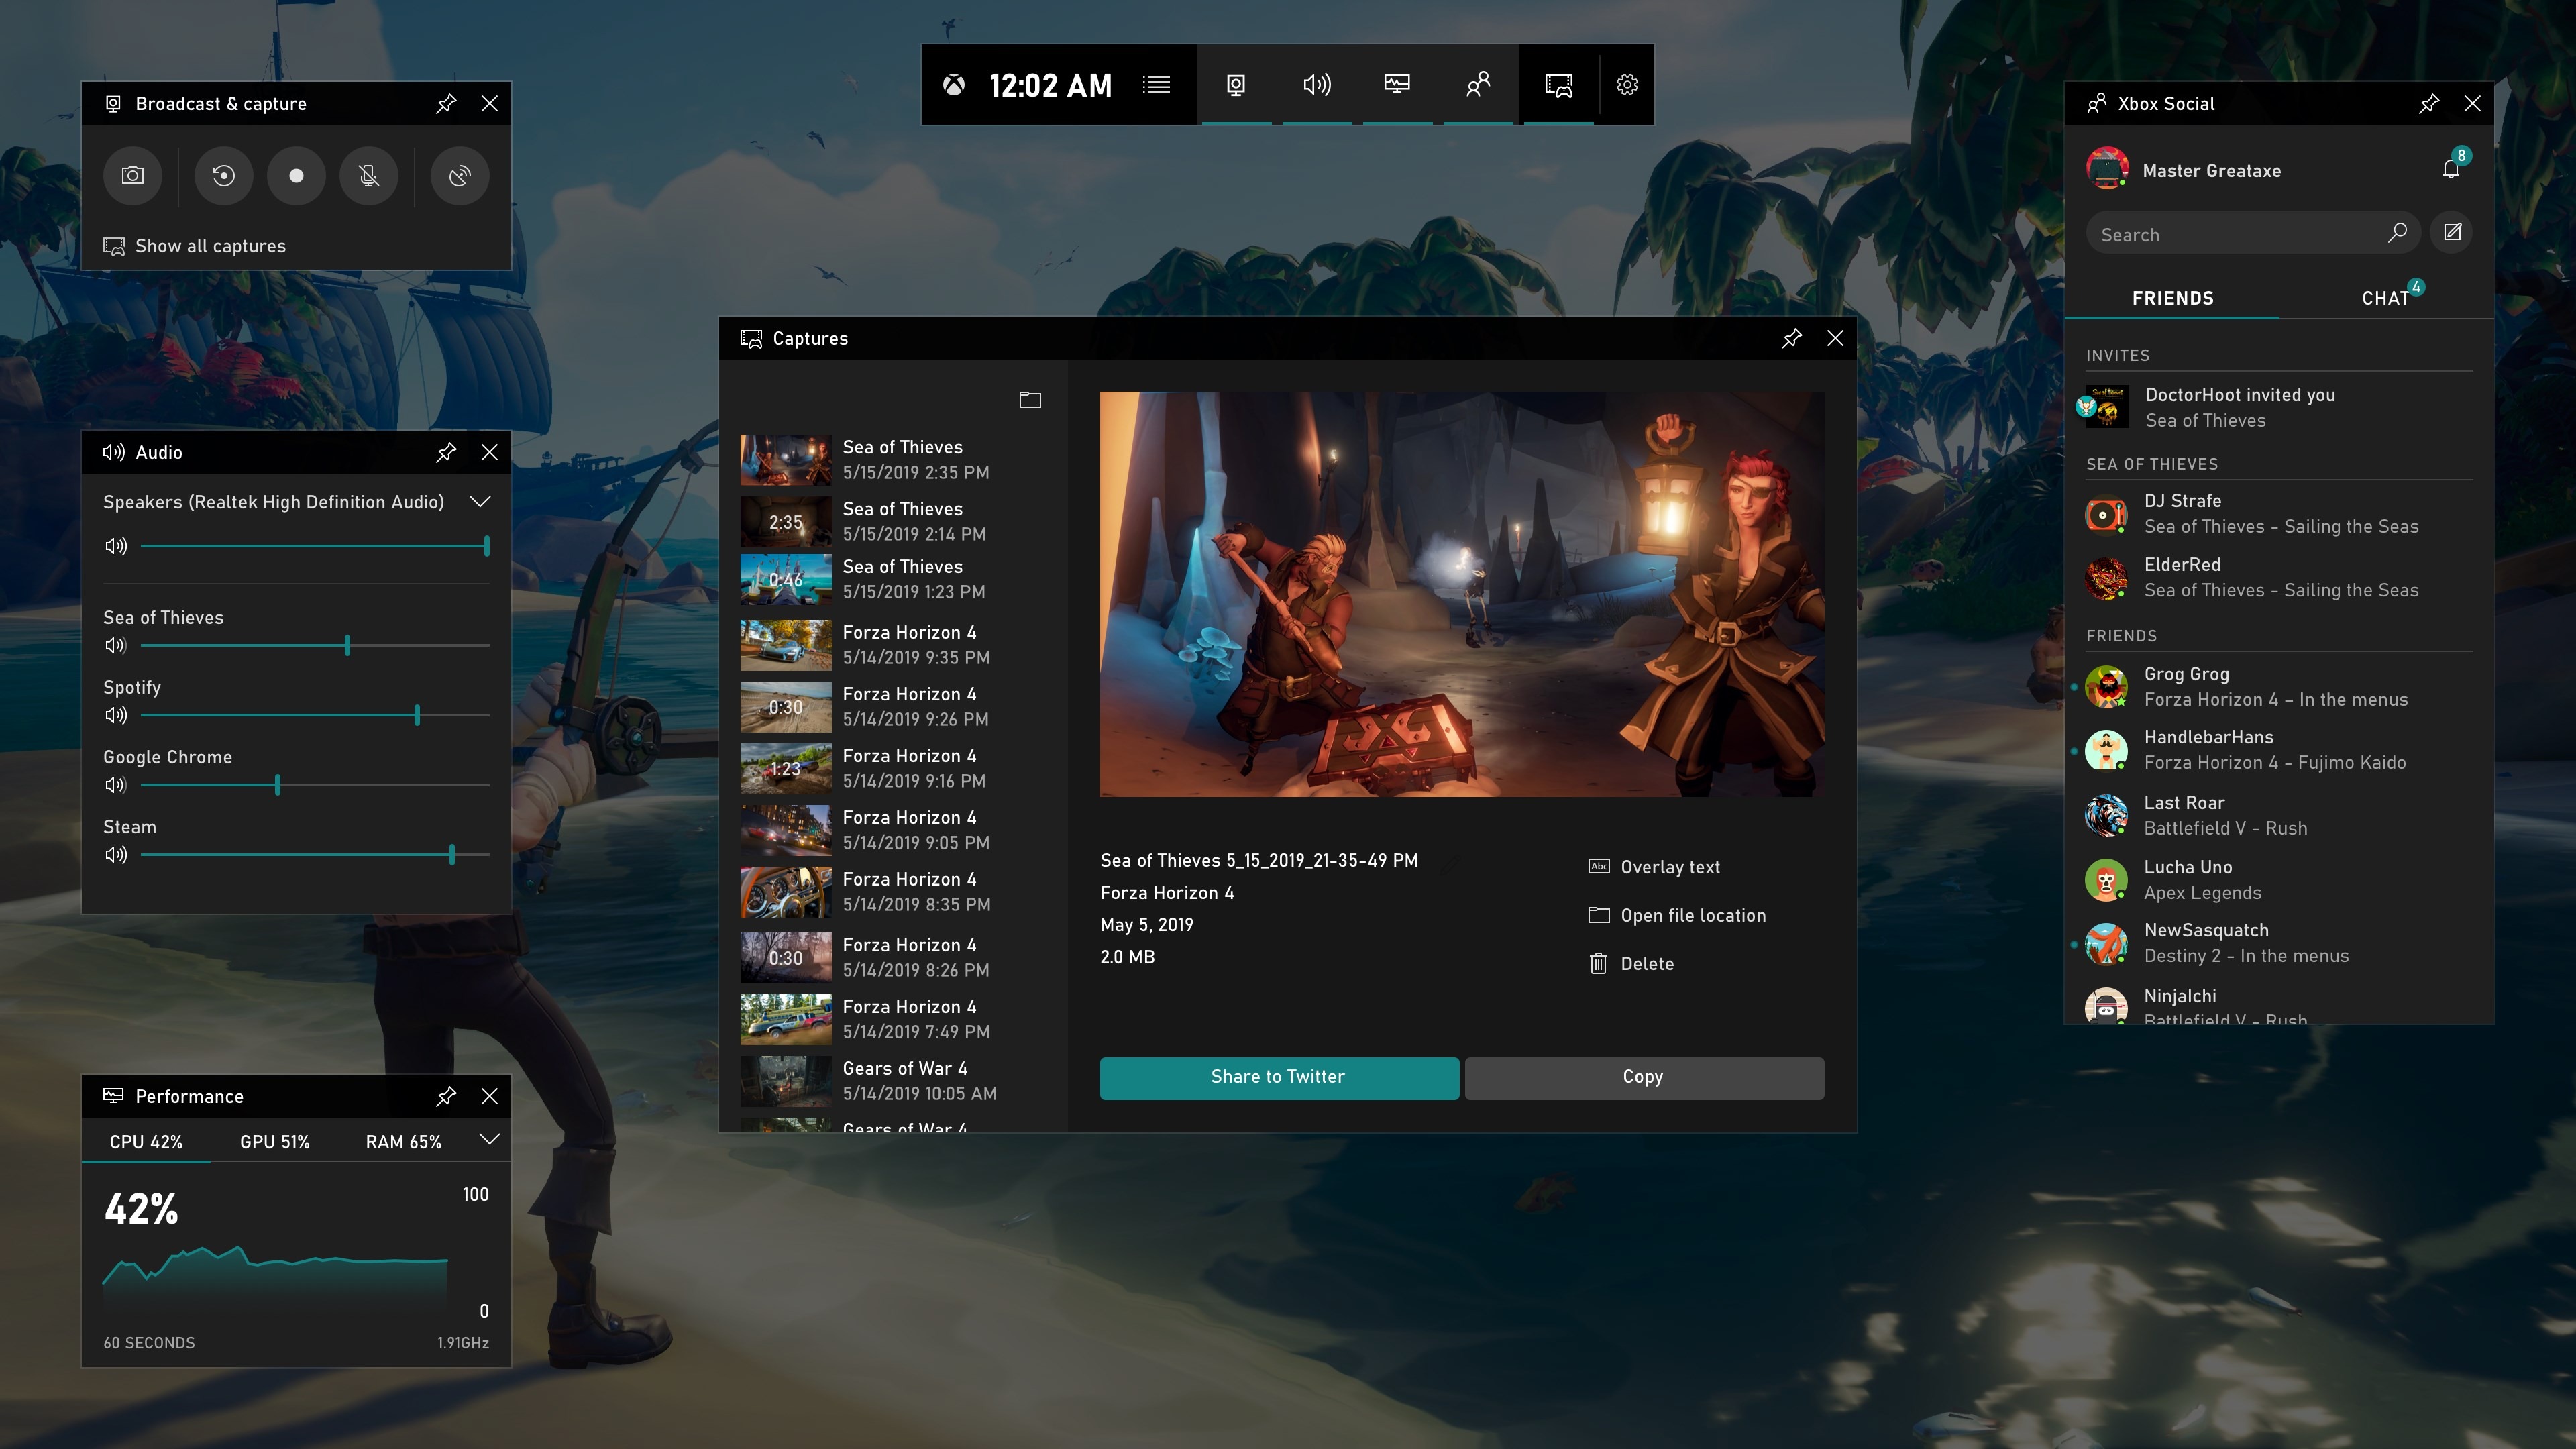Click the microphone mute icon

coord(370,175)
